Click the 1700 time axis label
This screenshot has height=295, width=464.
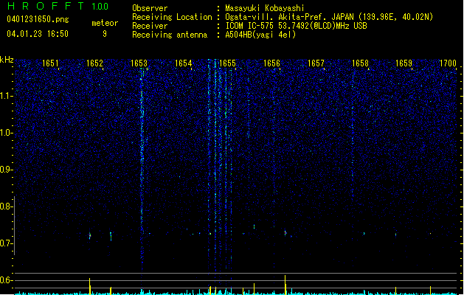pyautogui.click(x=448, y=63)
